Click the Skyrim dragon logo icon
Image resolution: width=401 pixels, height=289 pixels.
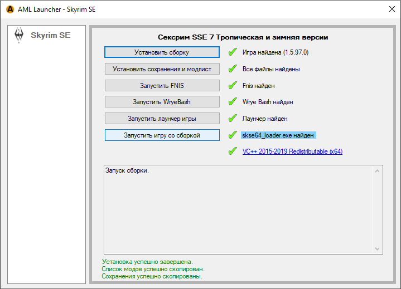point(18,35)
